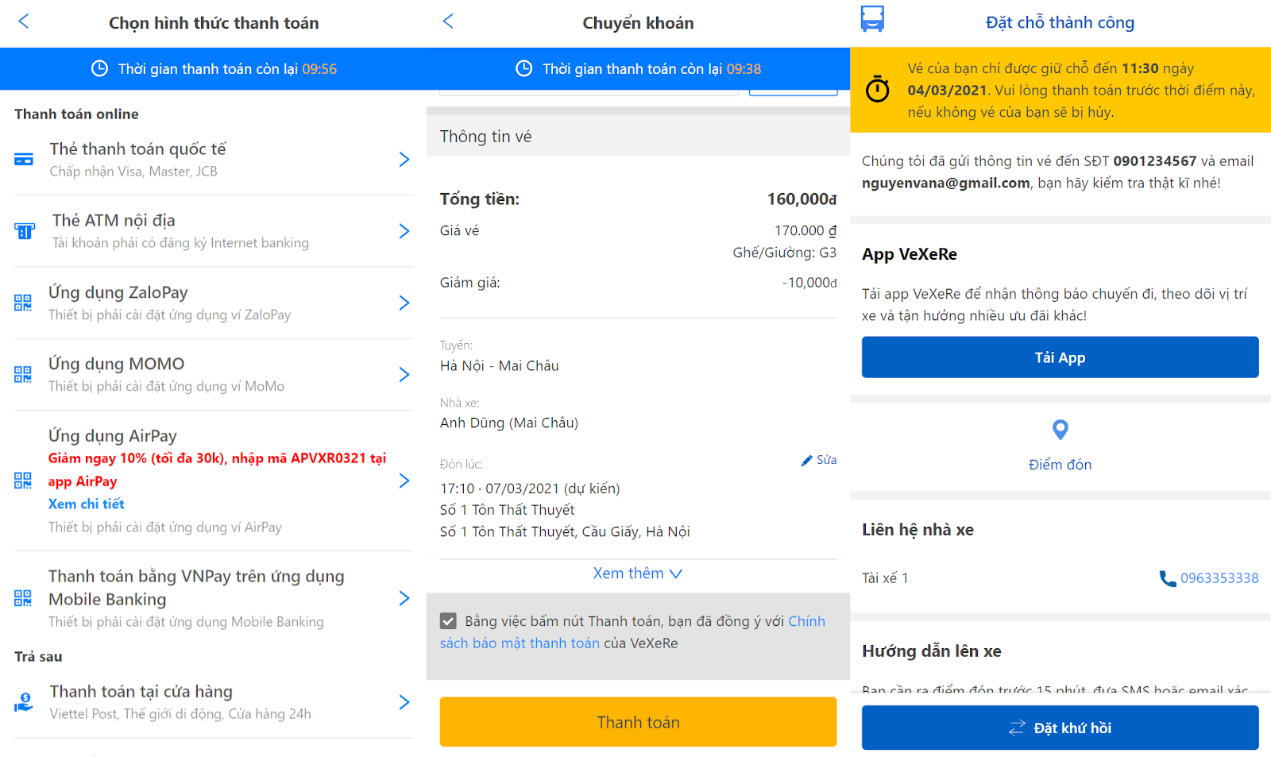Open Ứng dụng MOMO chevron
The height and width of the screenshot is (757, 1271).
(x=404, y=374)
